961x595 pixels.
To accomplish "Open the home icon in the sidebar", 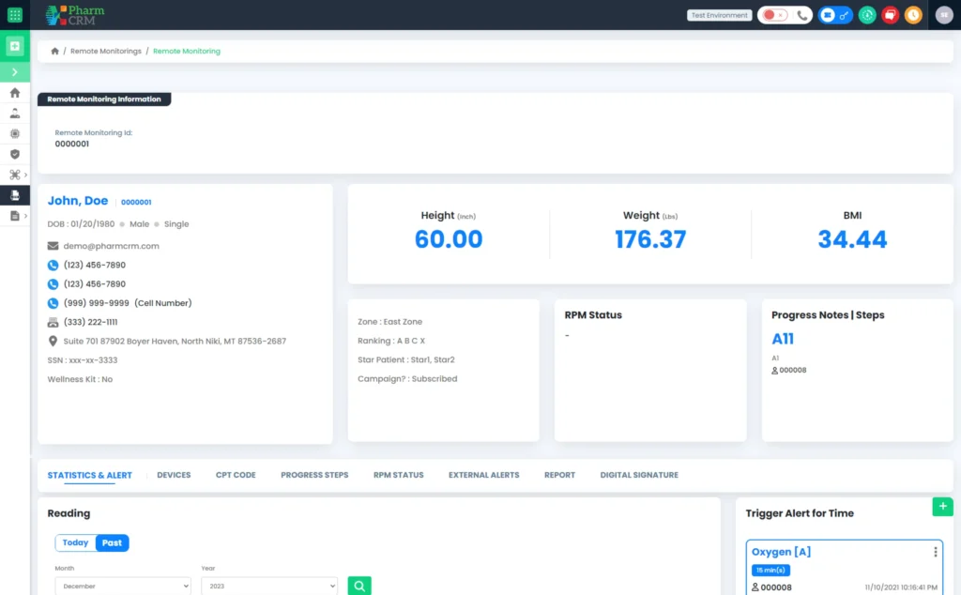I will point(14,91).
